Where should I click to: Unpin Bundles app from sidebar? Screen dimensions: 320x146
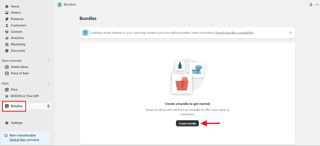tap(48, 106)
